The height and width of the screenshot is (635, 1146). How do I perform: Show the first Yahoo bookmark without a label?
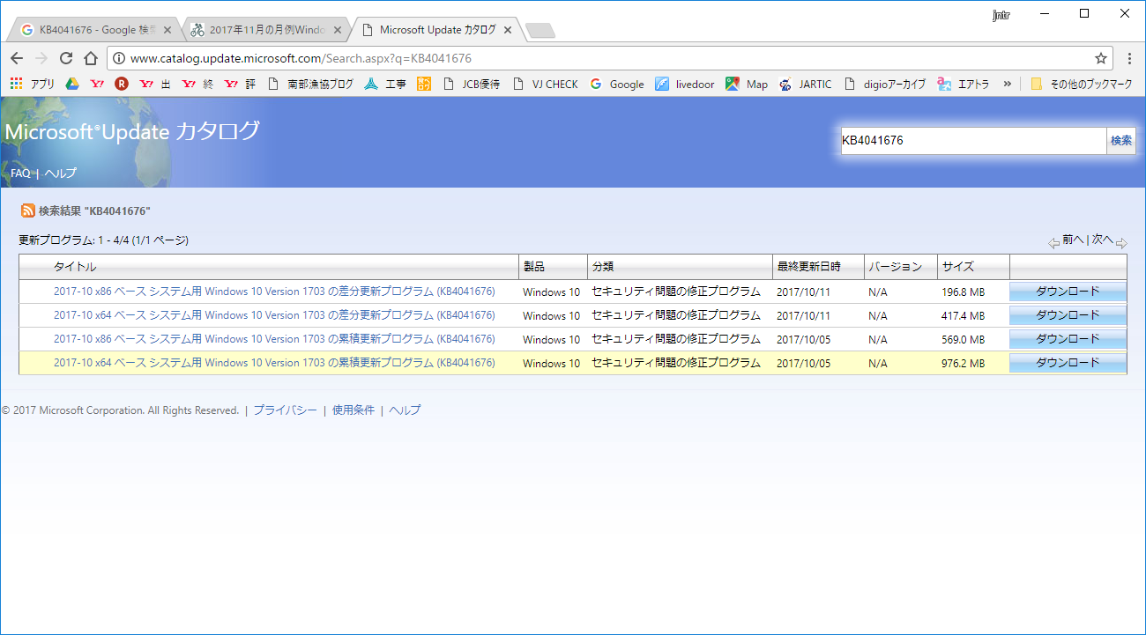click(97, 85)
